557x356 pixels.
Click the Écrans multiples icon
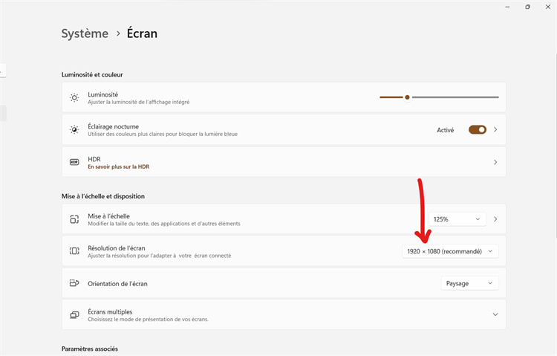(74, 315)
